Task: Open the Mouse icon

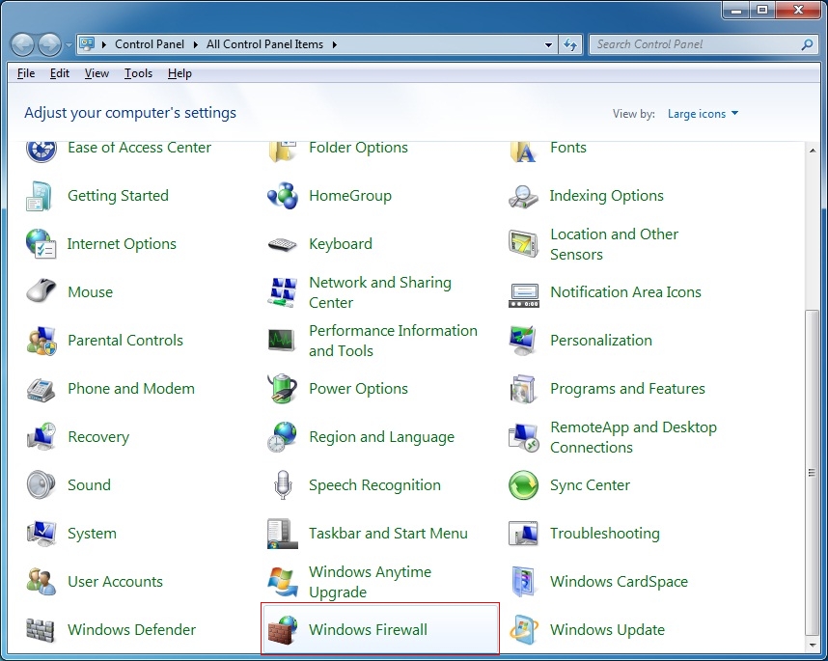Action: pos(41,292)
